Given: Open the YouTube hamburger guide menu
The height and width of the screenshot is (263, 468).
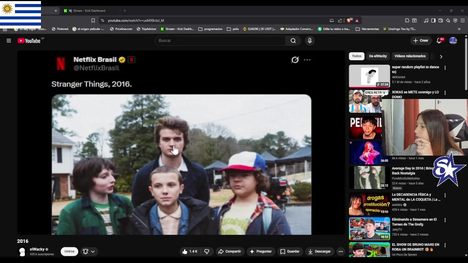Looking at the screenshot, I should click(x=9, y=41).
